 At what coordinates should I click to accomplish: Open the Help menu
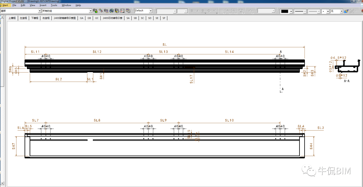coord(78,5)
